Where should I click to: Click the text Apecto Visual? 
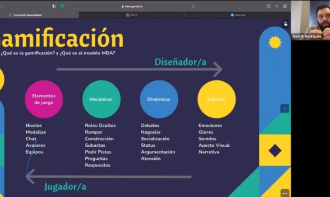point(214,145)
